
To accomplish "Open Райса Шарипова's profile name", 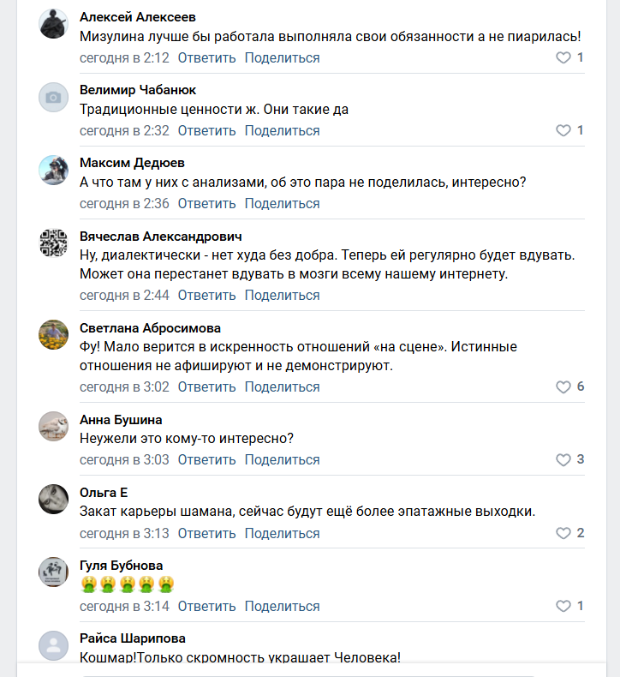I will [x=132, y=638].
